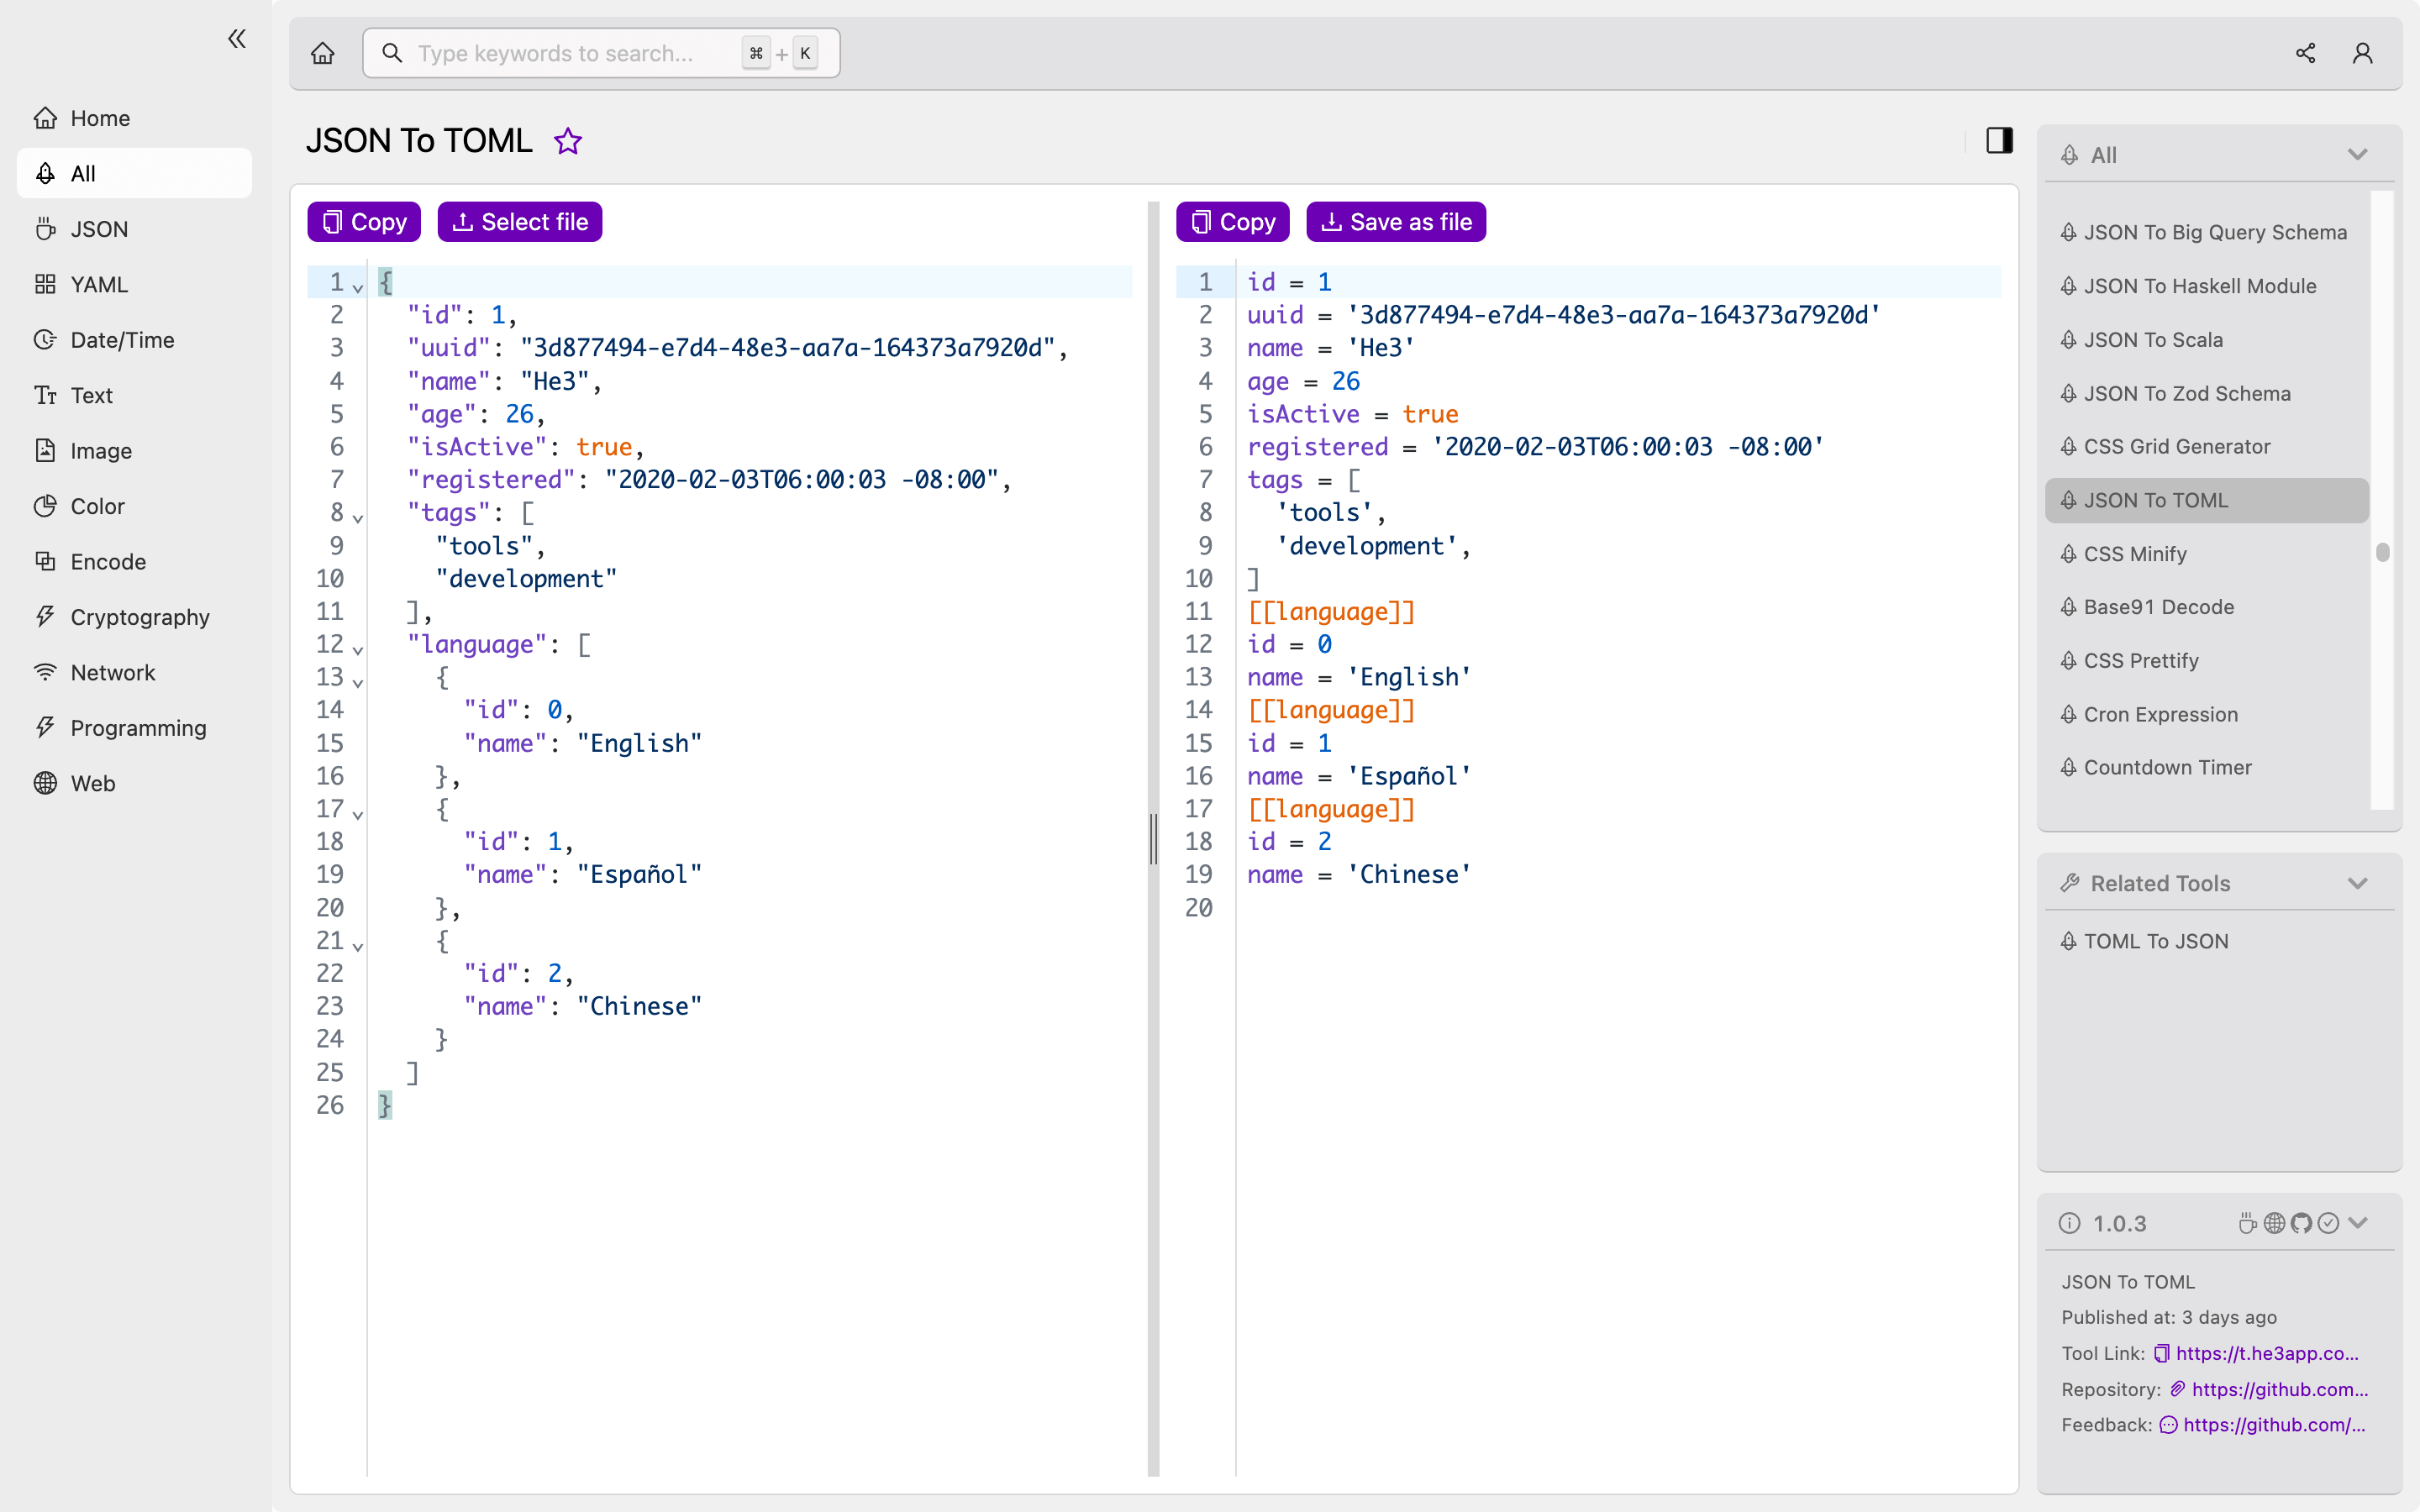Click the tool list scrollbar thumb
The width and height of the screenshot is (2420, 1512).
[2382, 552]
